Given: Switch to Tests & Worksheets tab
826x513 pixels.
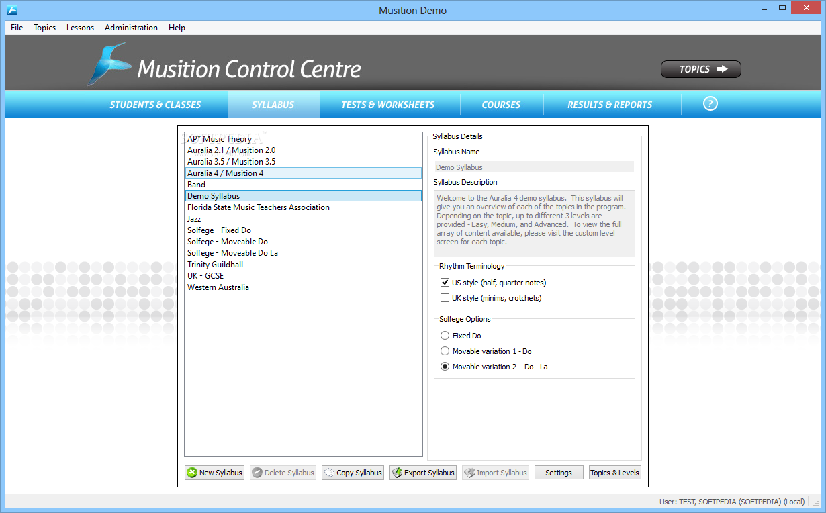Looking at the screenshot, I should click(x=388, y=105).
